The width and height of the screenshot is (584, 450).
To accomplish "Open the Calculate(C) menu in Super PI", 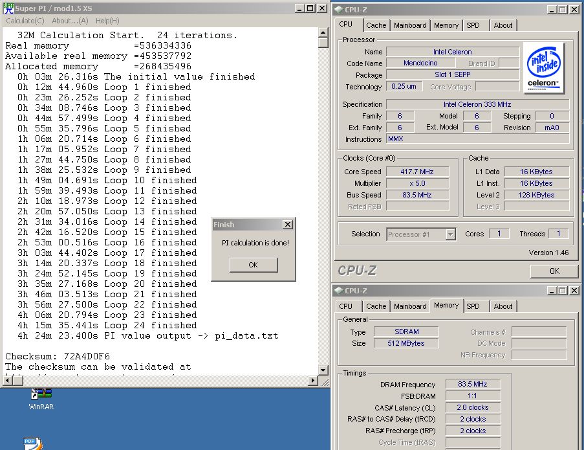I will [25, 21].
